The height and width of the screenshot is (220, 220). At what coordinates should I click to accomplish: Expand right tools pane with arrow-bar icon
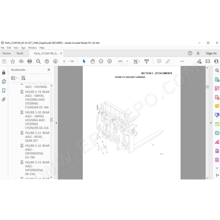pos(217,175)
